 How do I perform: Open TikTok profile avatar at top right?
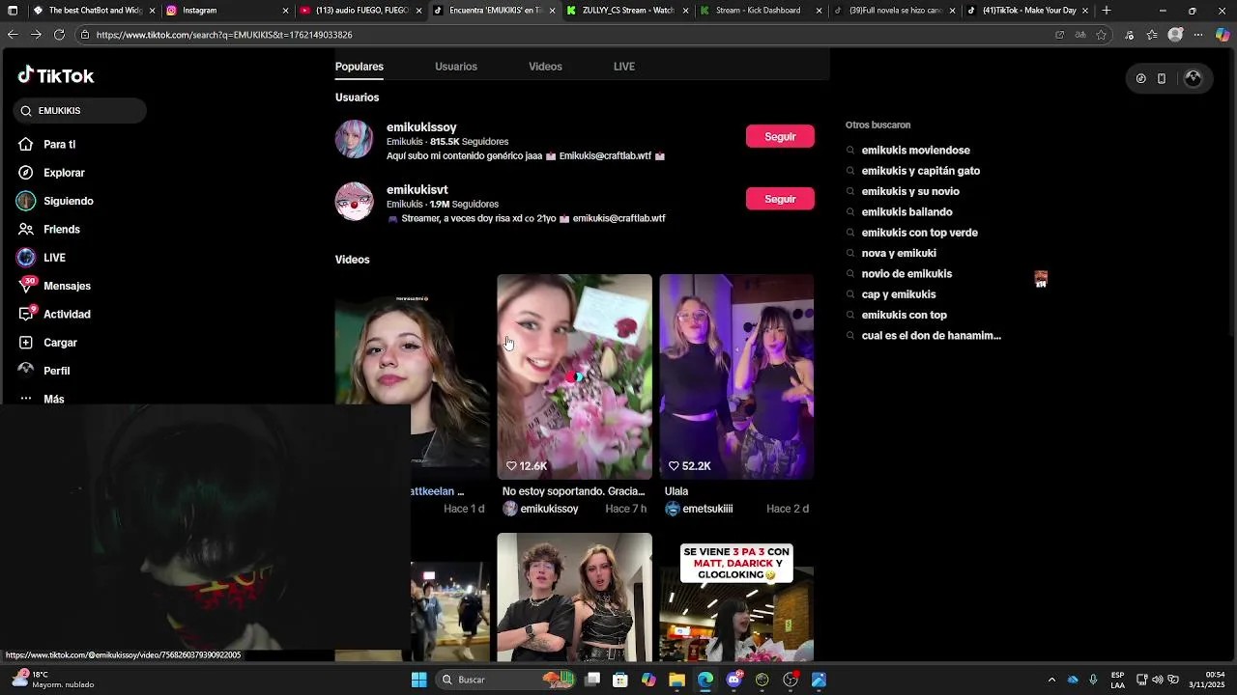[1194, 79]
